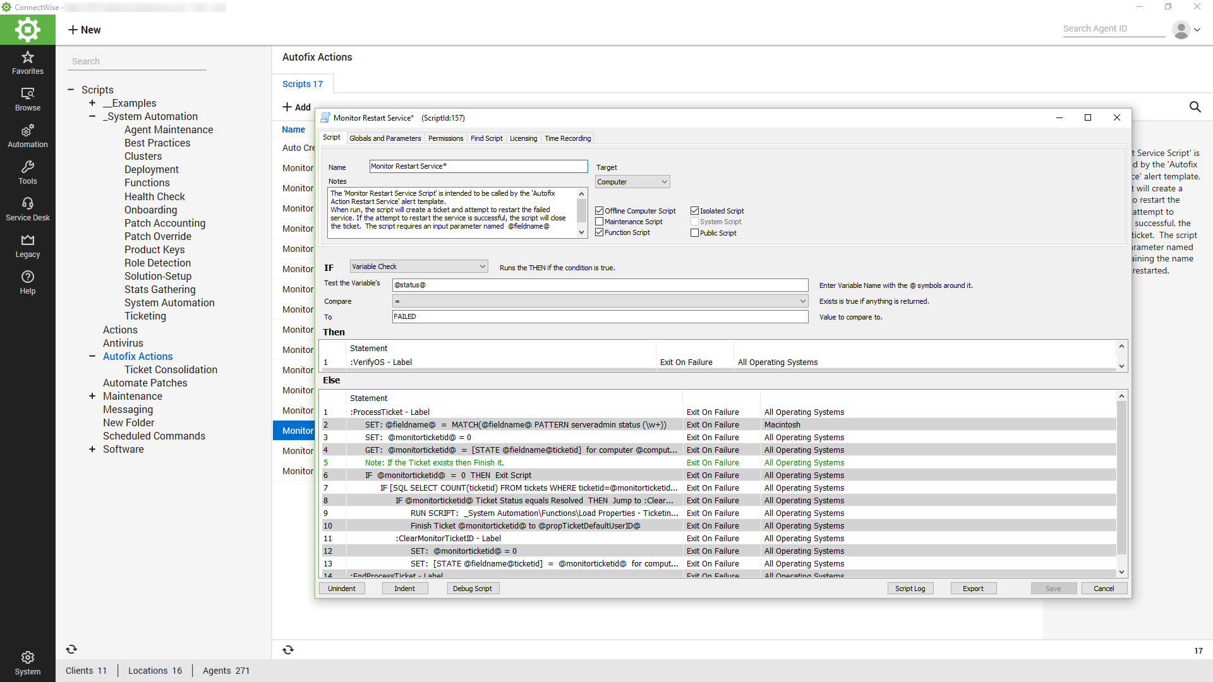Expand the Maintenance tree folder
Screen dimensions: 1213x682
92,396
